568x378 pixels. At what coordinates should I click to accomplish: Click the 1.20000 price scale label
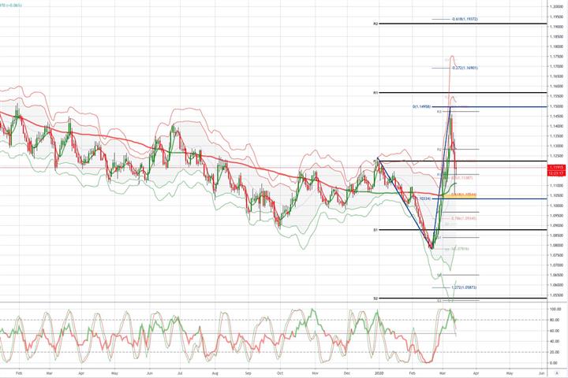point(555,6)
